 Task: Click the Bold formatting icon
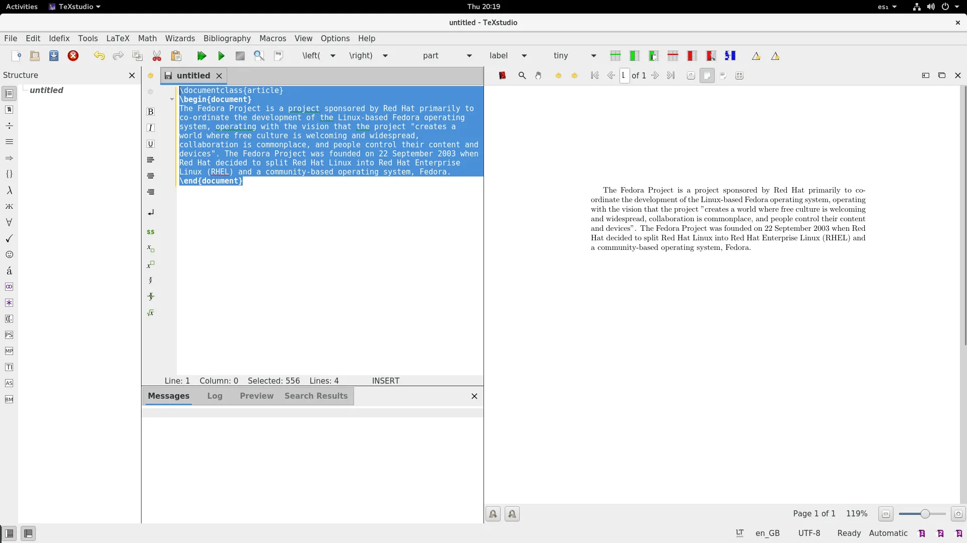(151, 112)
